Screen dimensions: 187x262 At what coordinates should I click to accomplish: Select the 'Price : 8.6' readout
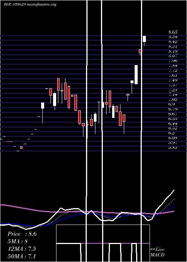(22, 234)
